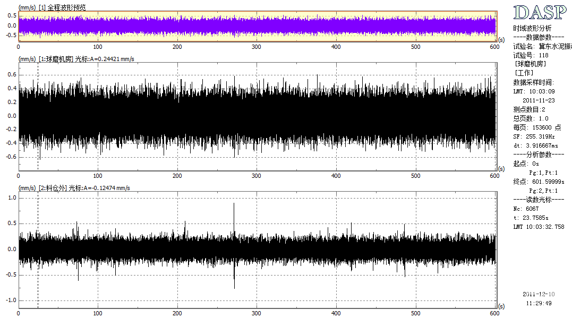
Task: Click the 'dt: 3.916667ms' value
Action: [x=535, y=145]
